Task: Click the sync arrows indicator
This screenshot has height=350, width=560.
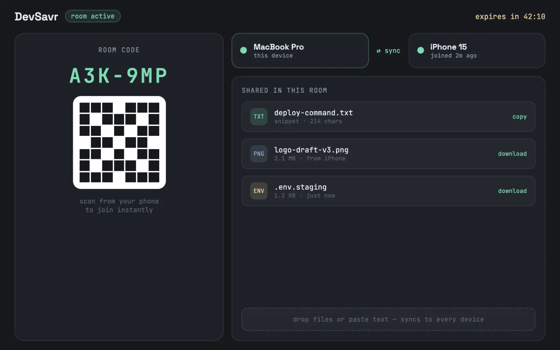Action: 388,51
